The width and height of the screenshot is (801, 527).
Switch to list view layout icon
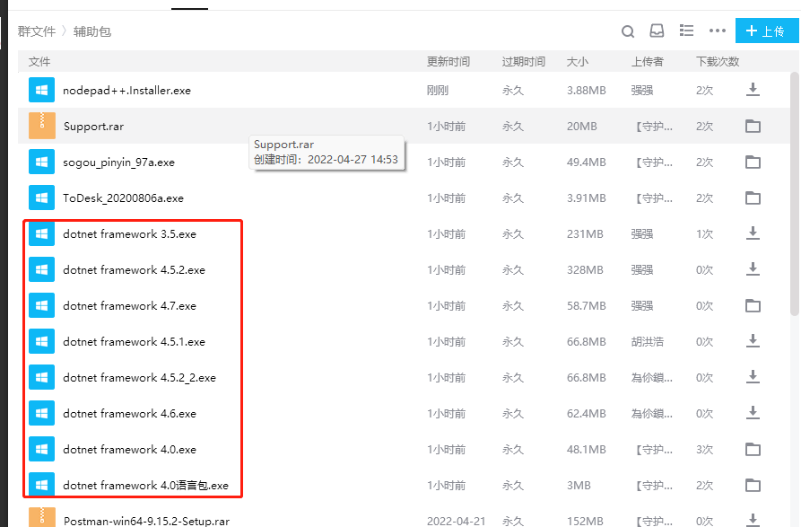pos(686,31)
